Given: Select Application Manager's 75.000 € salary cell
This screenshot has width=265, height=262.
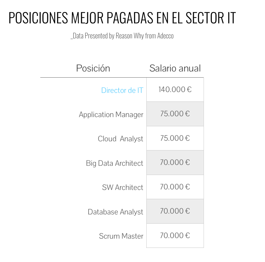Looking at the screenshot, I should click(x=175, y=114).
